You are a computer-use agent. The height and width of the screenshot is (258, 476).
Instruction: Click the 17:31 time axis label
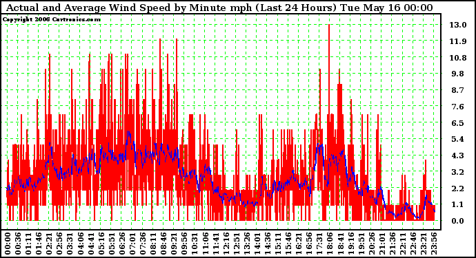click(319, 244)
